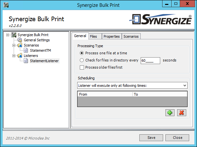Open the Scheduling listener execution dropdown
Image resolution: width=197 pixels, height=147 pixels.
pos(132,86)
